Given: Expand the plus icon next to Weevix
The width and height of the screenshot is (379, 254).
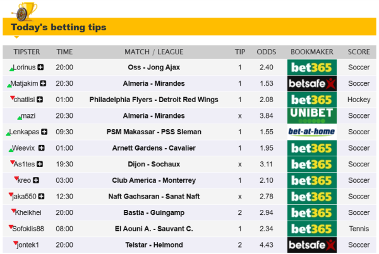Looking at the screenshot, I should pyautogui.click(x=42, y=148).
